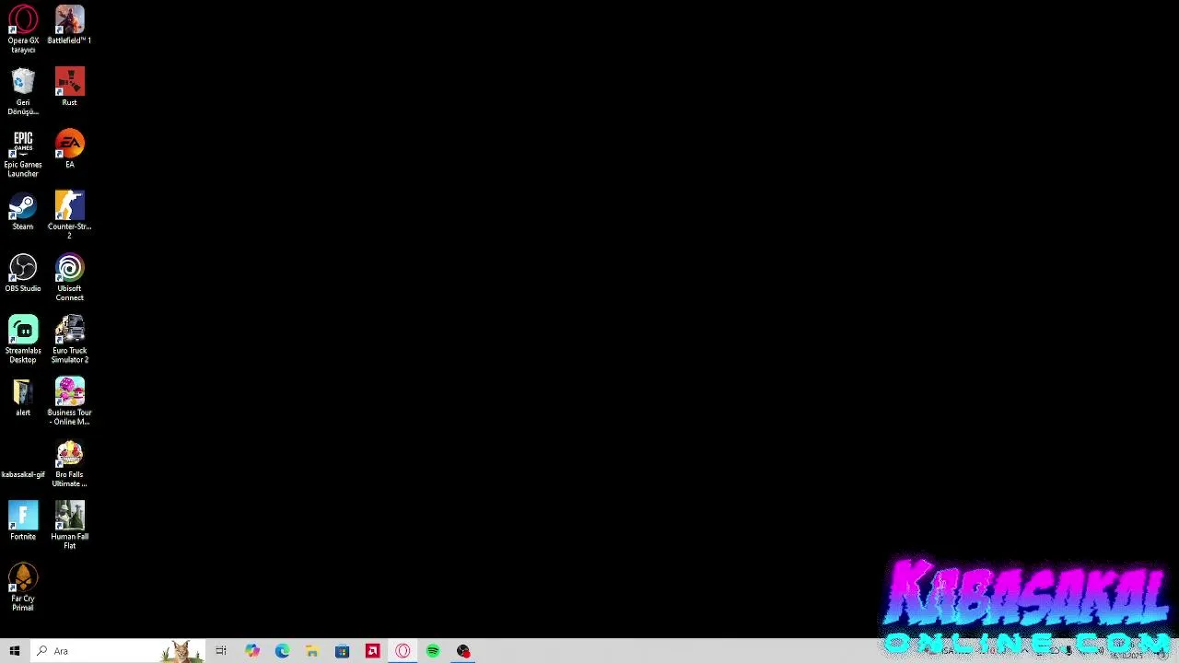Open Microsoft Store from the taskbar
This screenshot has width=1179, height=663.
pyautogui.click(x=342, y=651)
